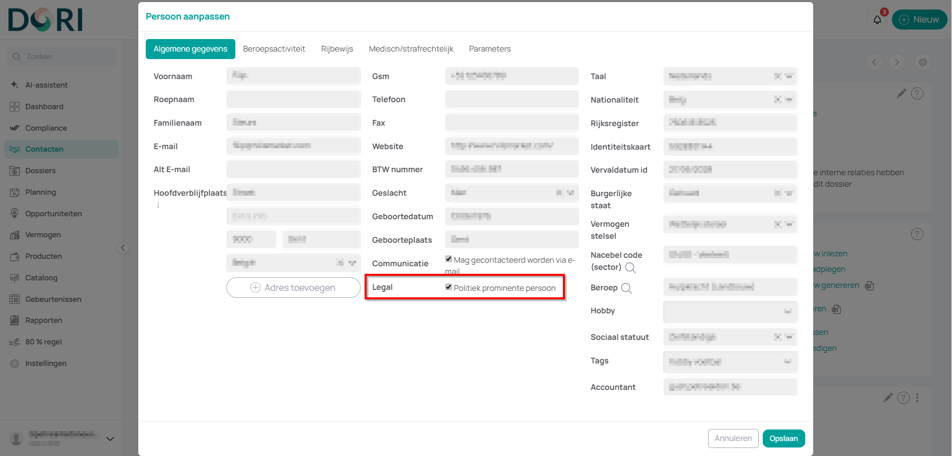Click the Adres toevoegen button
The height and width of the screenshot is (456, 952).
[293, 288]
